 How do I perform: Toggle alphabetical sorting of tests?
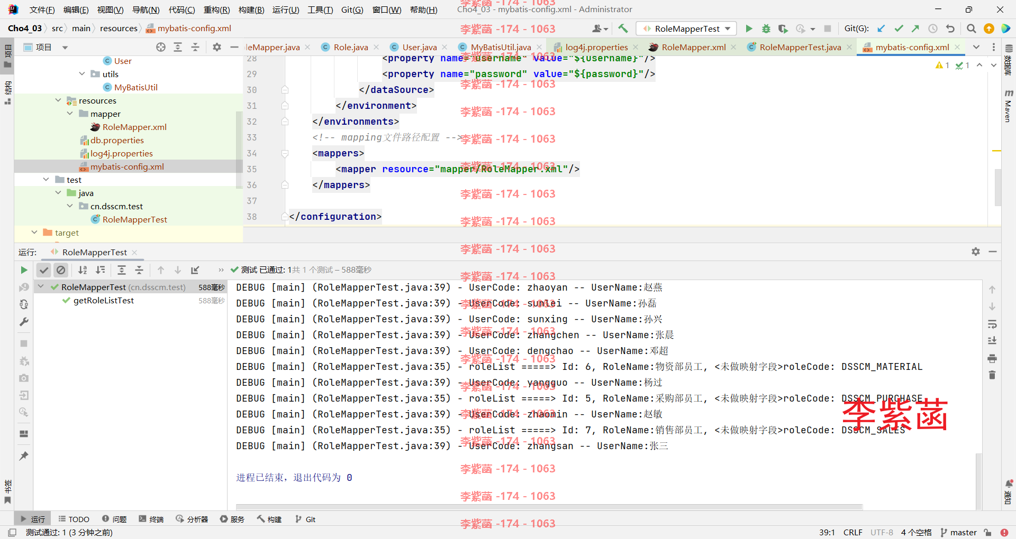pyautogui.click(x=83, y=270)
